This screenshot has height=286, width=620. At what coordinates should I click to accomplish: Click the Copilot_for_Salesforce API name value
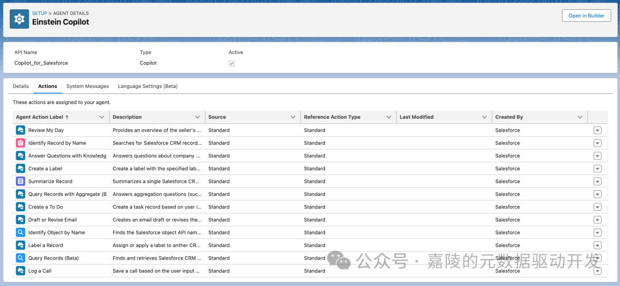pyautogui.click(x=41, y=63)
